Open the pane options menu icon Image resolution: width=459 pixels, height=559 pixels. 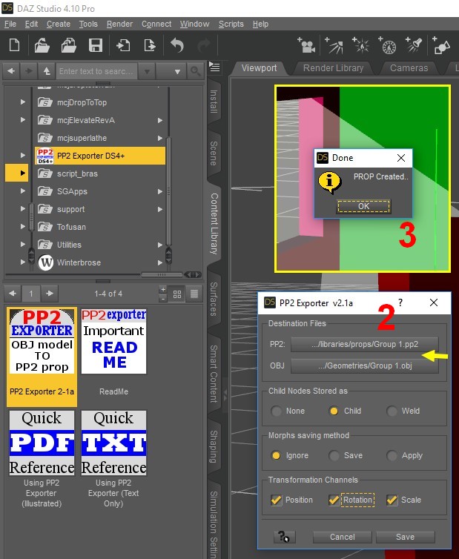click(x=214, y=67)
